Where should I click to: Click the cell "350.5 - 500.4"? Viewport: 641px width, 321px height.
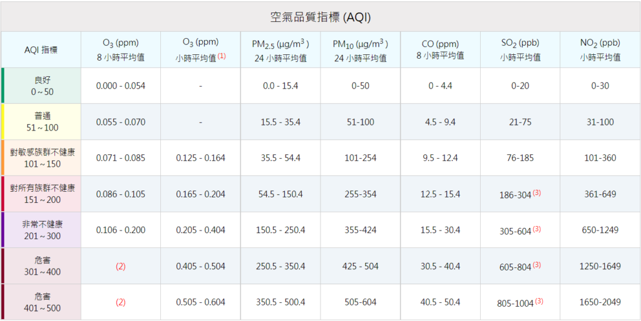point(280,303)
